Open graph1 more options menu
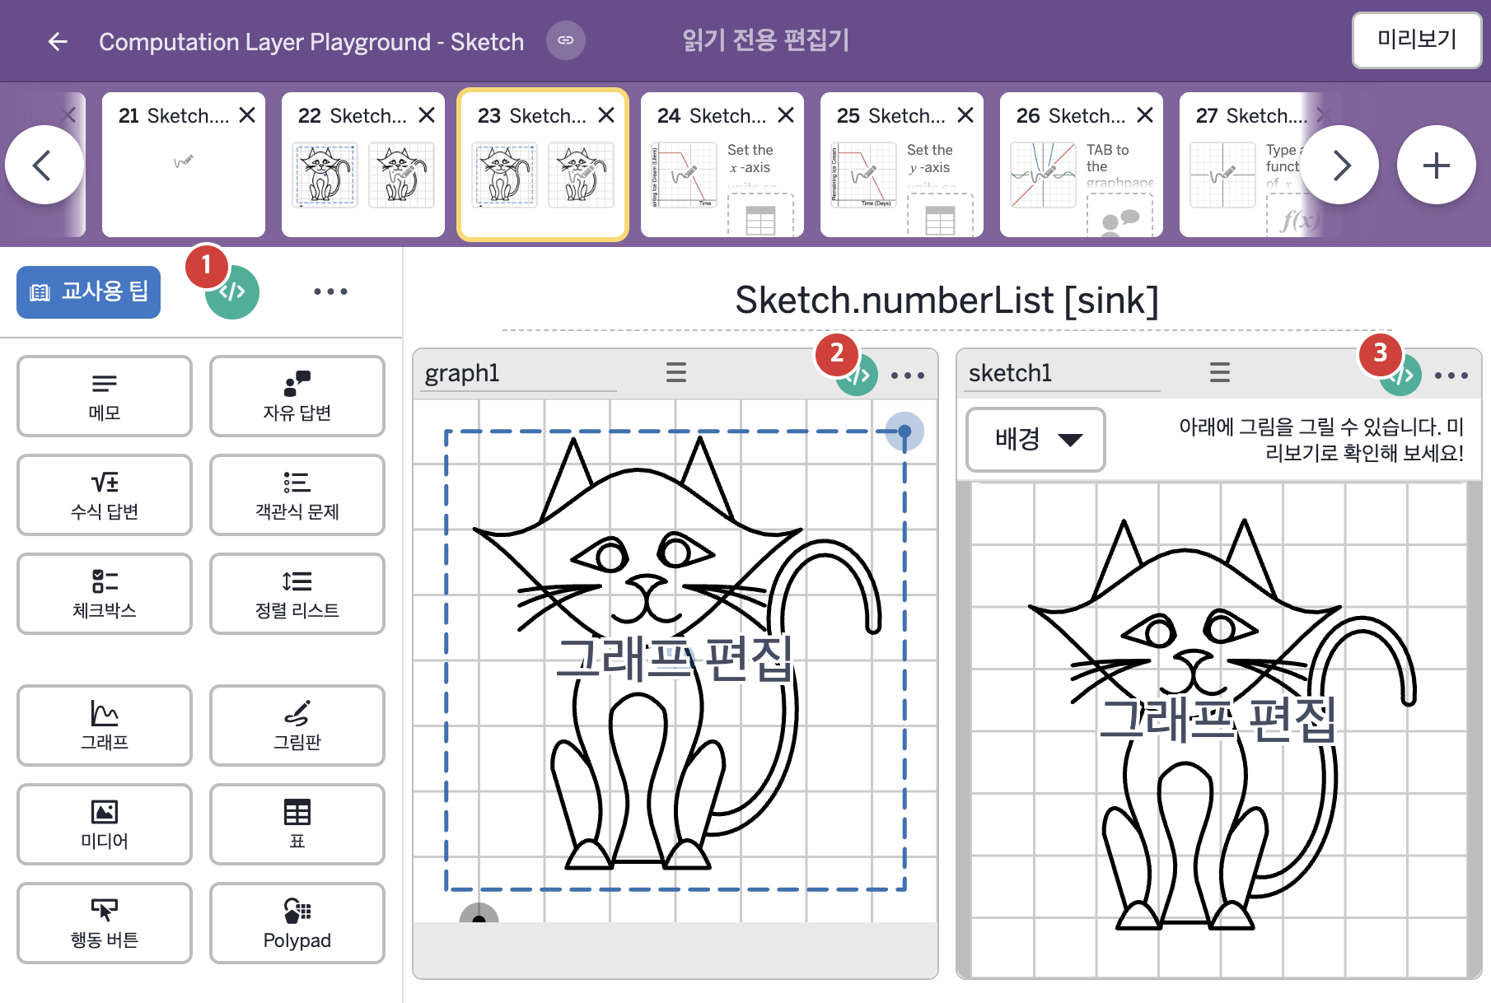1491x1003 pixels. point(908,375)
